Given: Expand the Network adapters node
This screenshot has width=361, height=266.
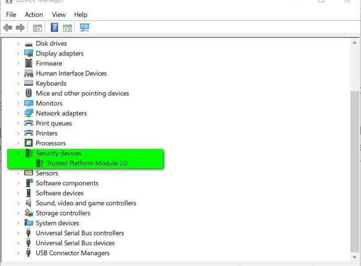Looking at the screenshot, I should click(18, 113).
